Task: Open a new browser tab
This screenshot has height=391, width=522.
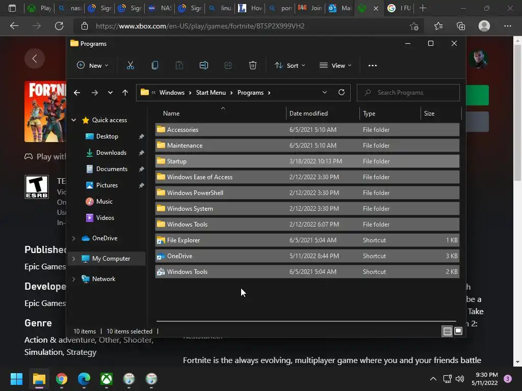Action: point(423,8)
